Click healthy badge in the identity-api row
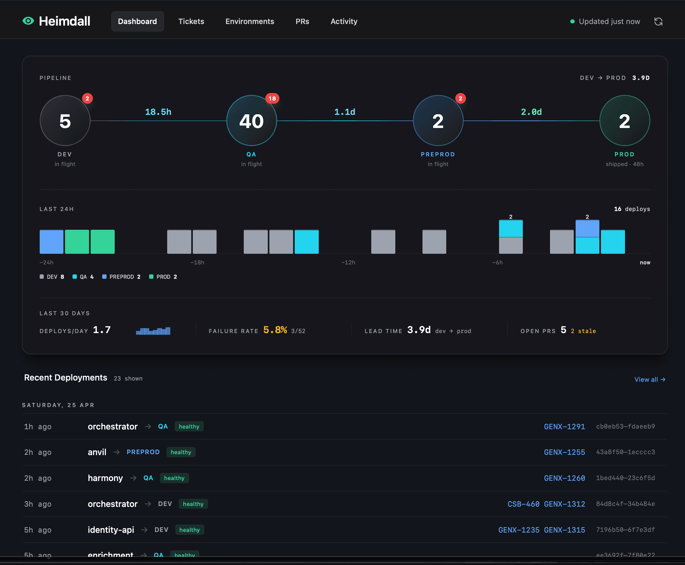Image resolution: width=685 pixels, height=565 pixels. tap(190, 530)
